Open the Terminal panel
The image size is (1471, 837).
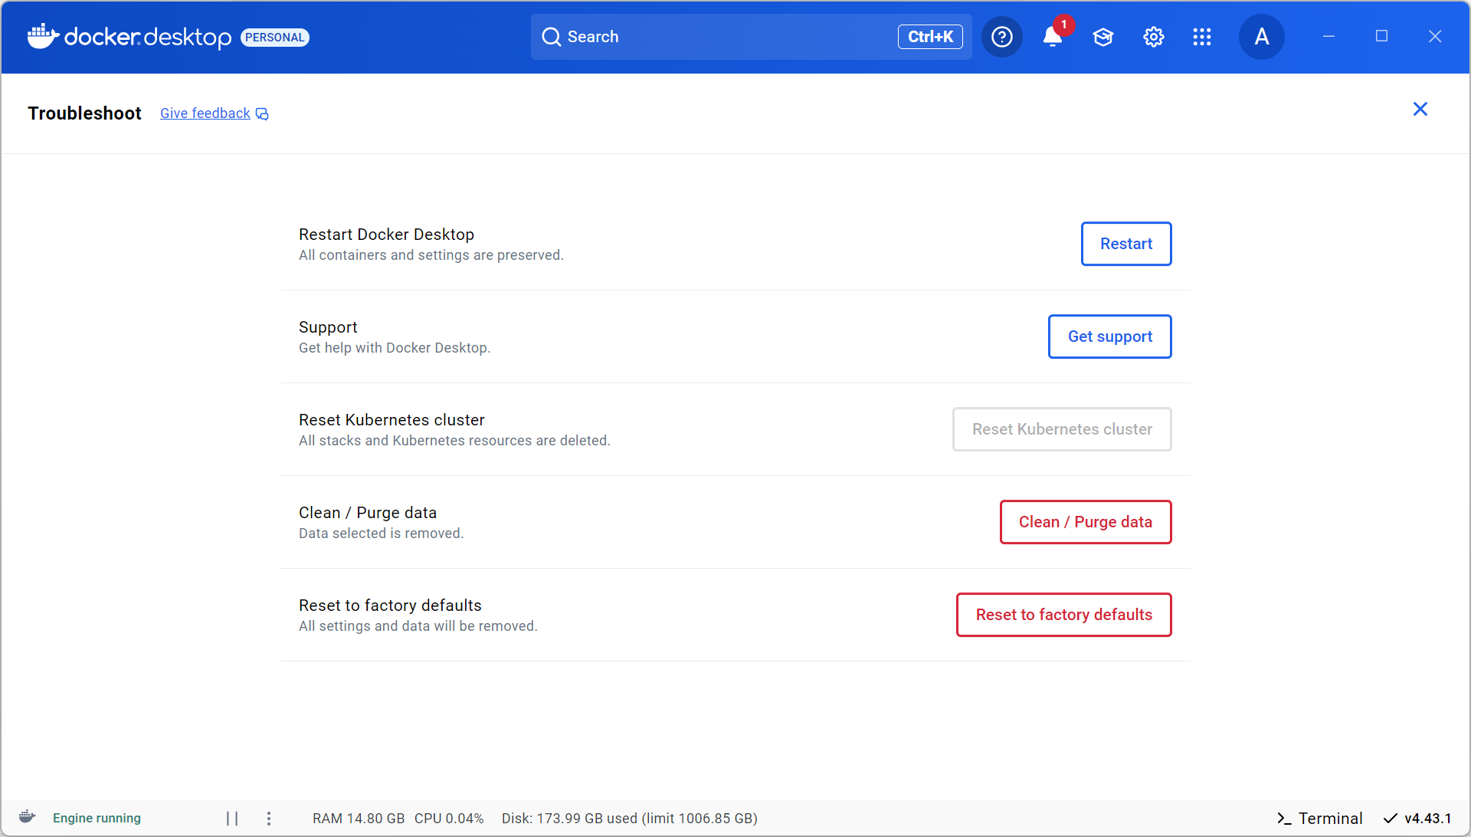tap(1319, 819)
